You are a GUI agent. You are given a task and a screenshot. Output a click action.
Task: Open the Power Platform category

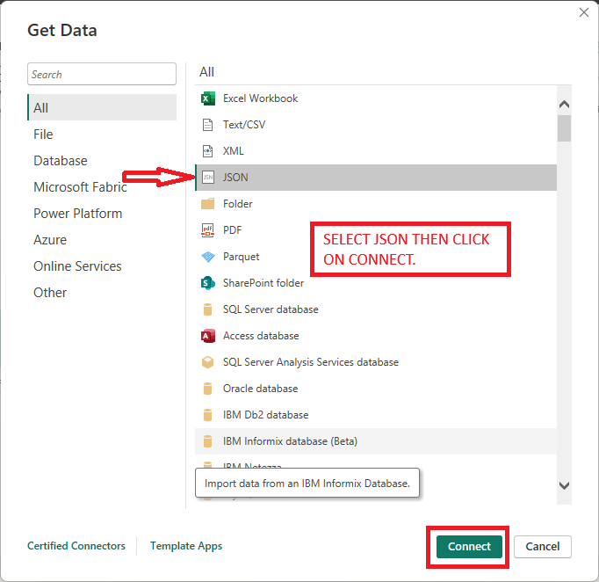[x=78, y=214]
